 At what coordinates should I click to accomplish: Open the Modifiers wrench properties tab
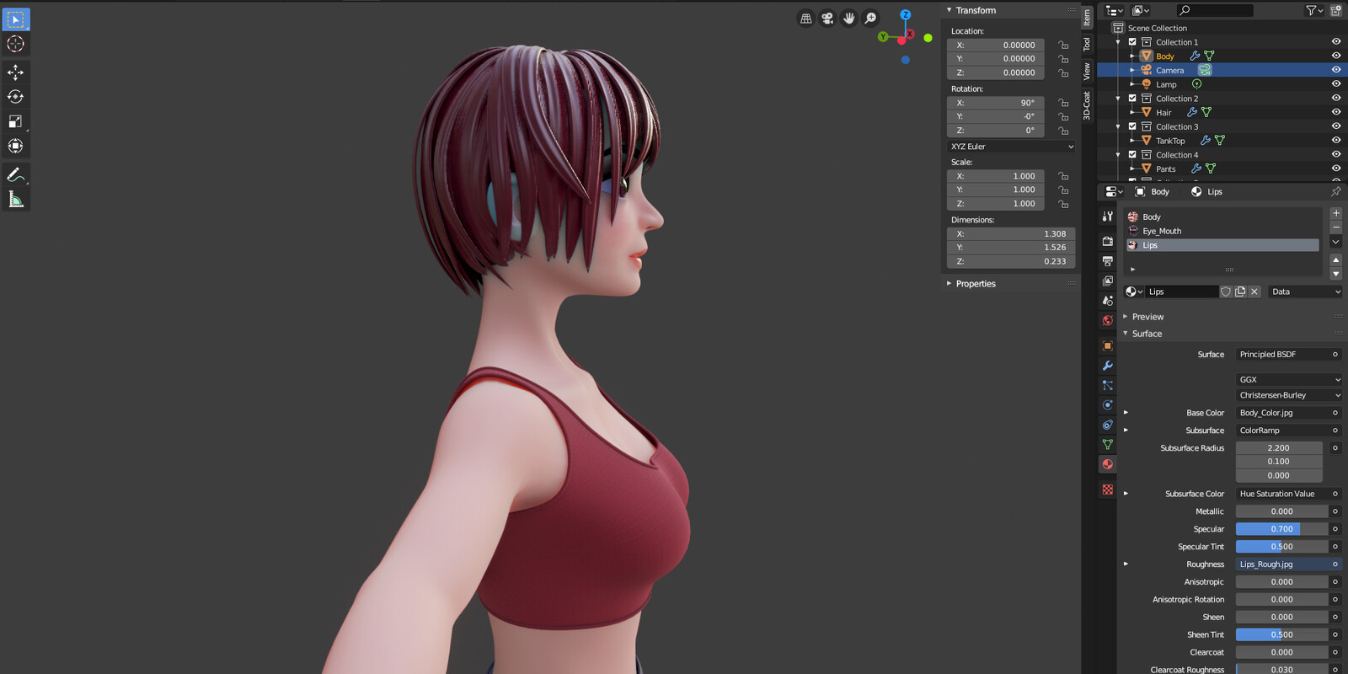(x=1108, y=366)
